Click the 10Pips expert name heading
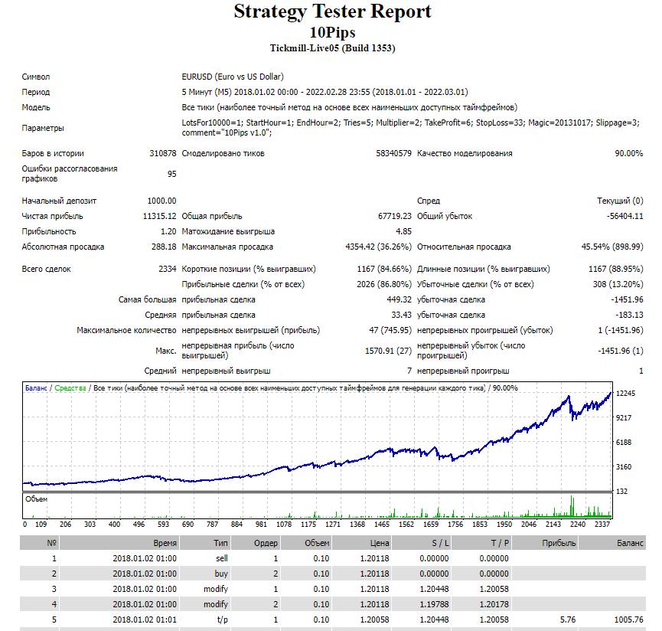The image size is (662, 631). point(332,32)
